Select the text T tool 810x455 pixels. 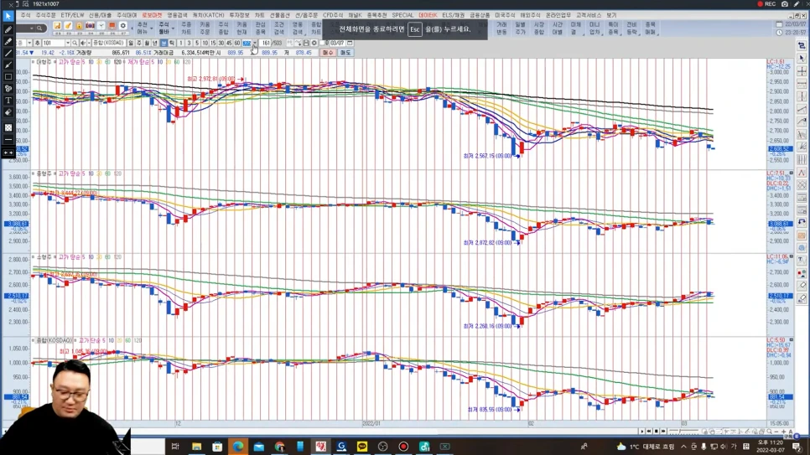pyautogui.click(x=8, y=101)
